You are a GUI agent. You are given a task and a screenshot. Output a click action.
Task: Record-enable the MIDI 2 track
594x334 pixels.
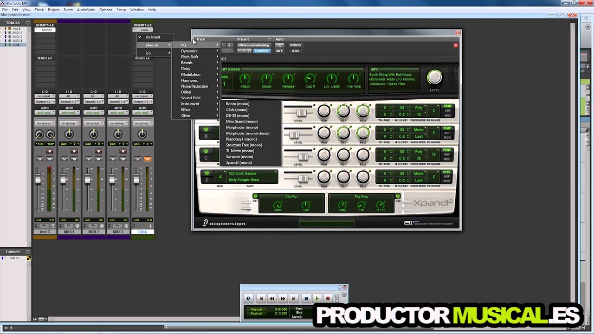[98, 151]
